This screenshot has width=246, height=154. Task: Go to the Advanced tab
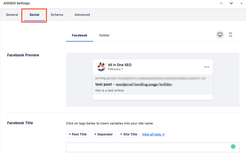click(x=82, y=15)
